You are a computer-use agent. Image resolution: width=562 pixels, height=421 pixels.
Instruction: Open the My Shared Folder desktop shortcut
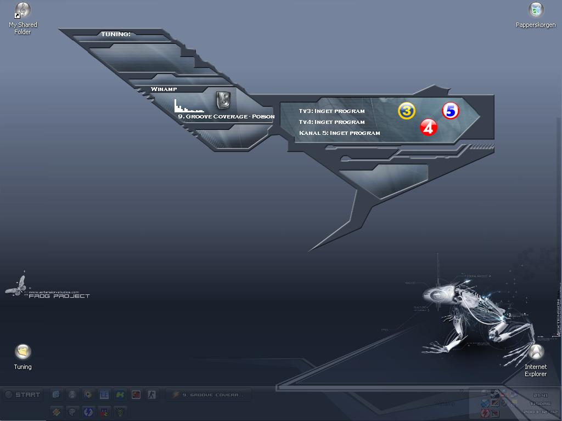[23, 19]
